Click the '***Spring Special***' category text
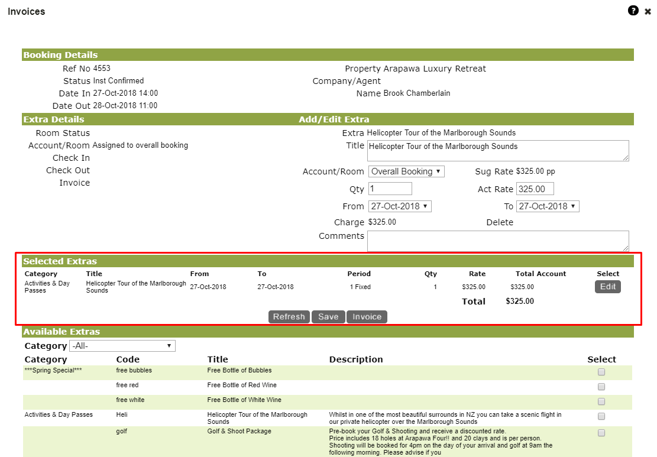The image size is (657, 457). click(x=53, y=370)
